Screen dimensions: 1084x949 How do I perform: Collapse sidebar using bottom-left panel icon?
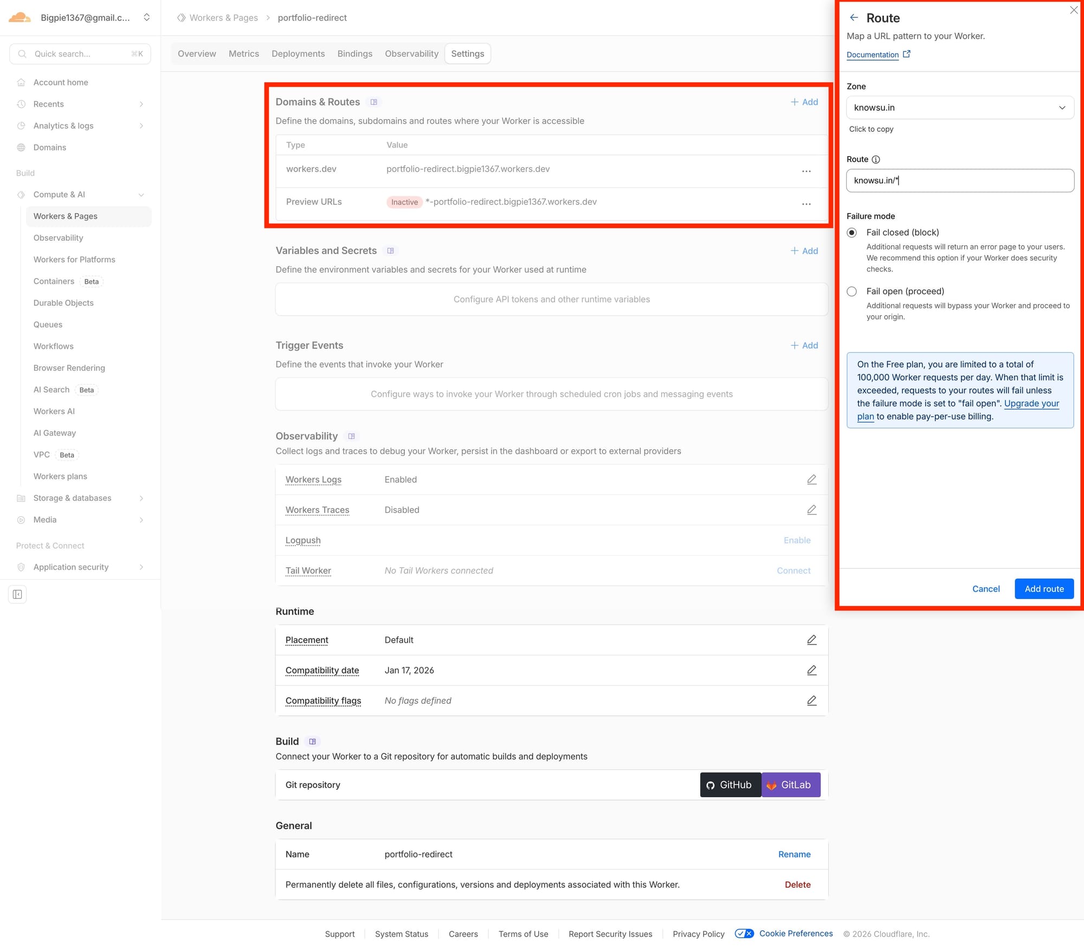[x=17, y=595]
